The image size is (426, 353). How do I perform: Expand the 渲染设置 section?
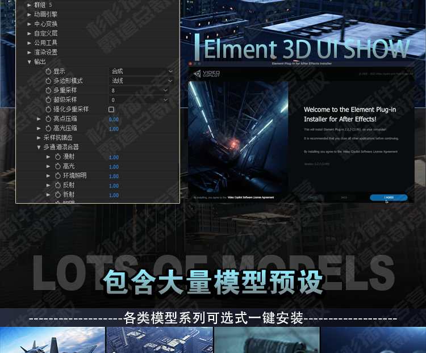pos(29,52)
